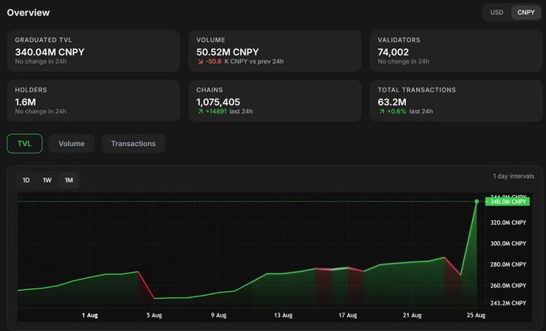Viewport: 546px width, 331px height.
Task: Click the 1 Aug axis label
Action: pyautogui.click(x=90, y=315)
